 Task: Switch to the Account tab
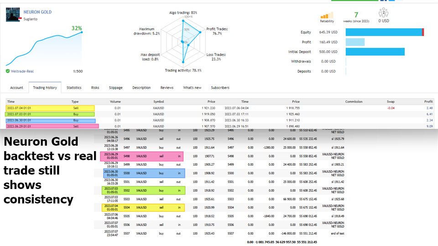tap(16, 88)
